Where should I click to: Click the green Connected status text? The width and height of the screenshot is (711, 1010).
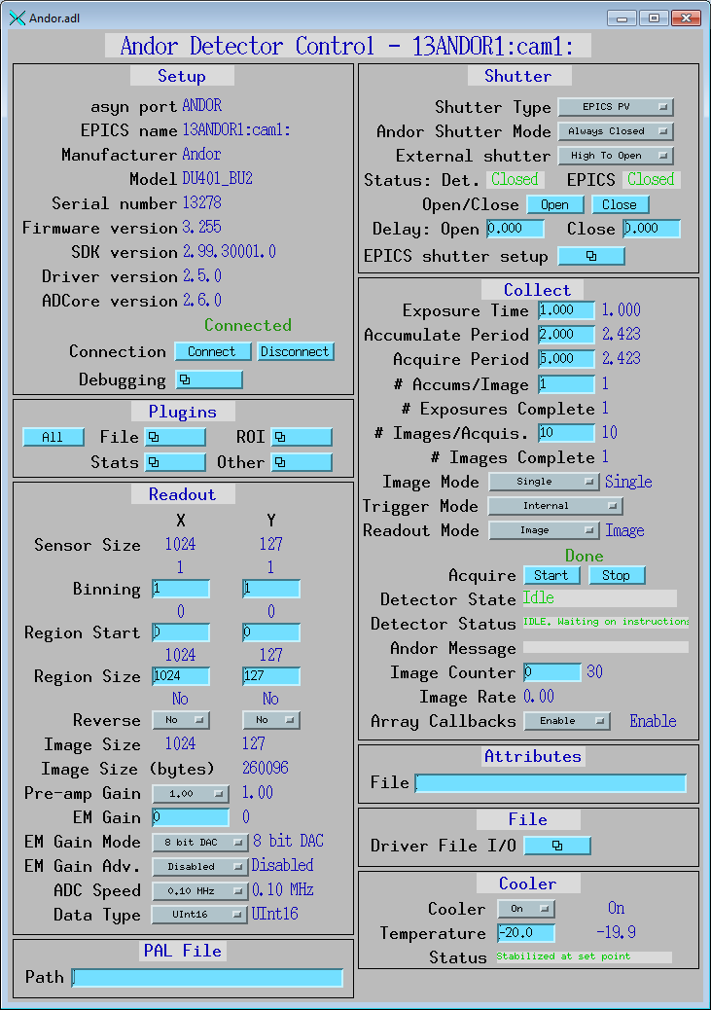click(248, 325)
